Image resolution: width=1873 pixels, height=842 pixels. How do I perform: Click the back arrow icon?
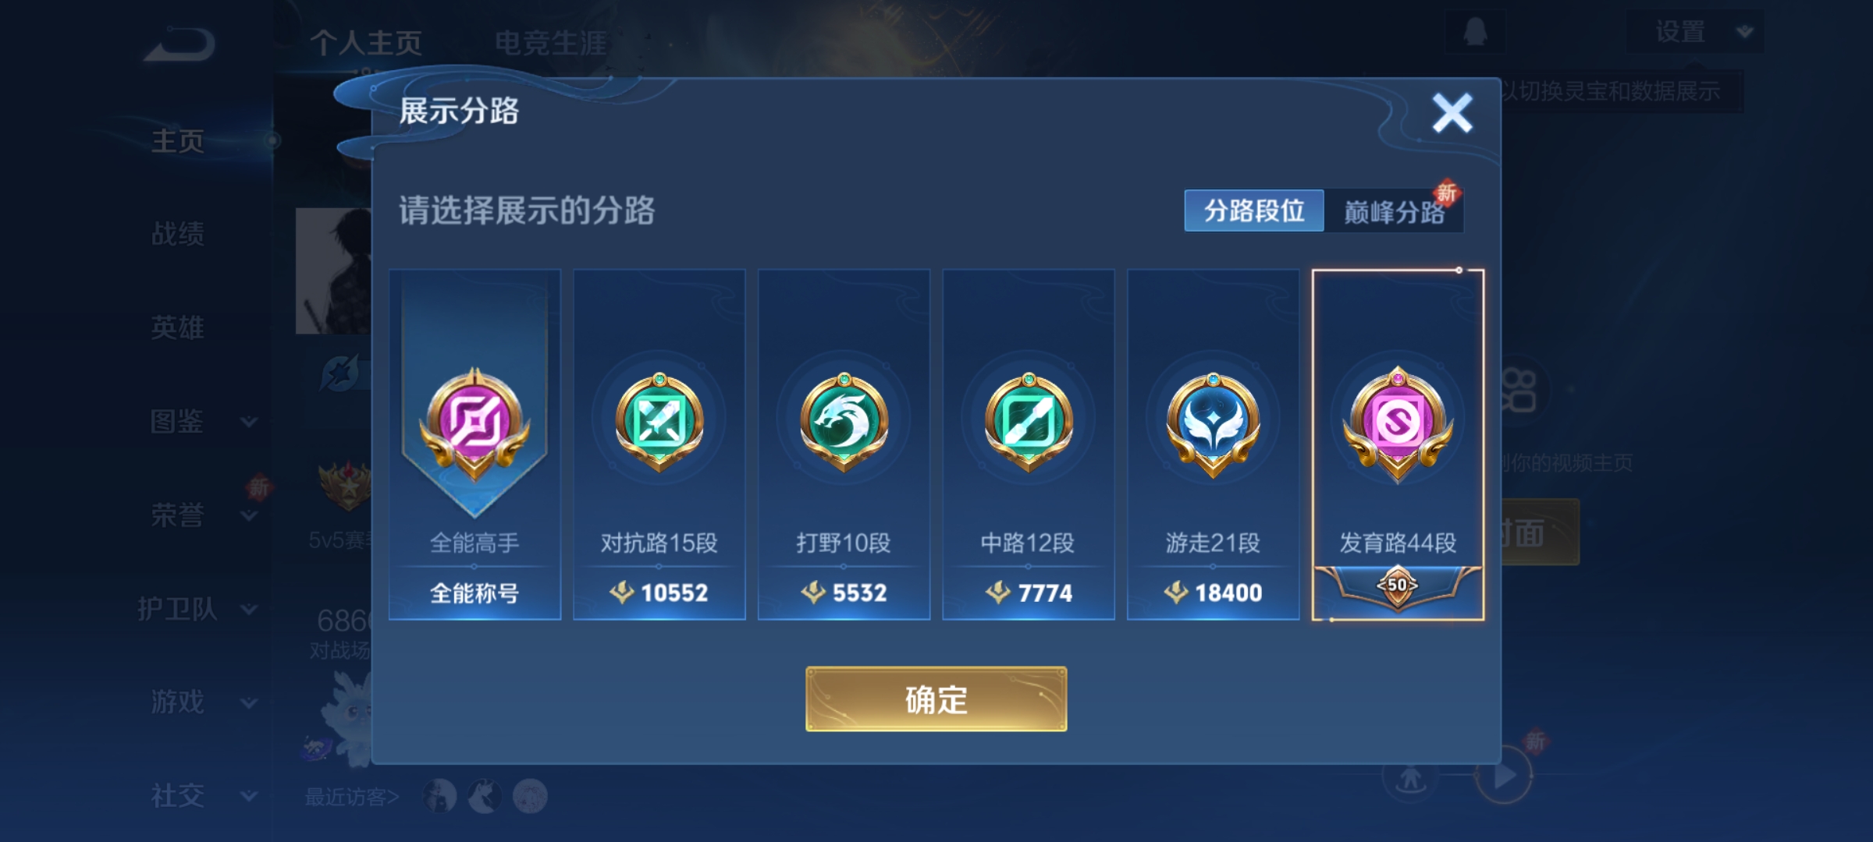coord(179,44)
